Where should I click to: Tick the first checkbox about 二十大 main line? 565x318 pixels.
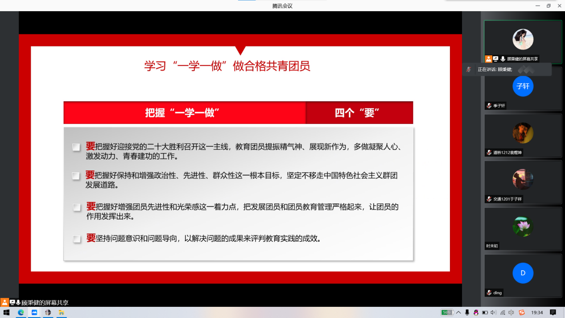76,147
